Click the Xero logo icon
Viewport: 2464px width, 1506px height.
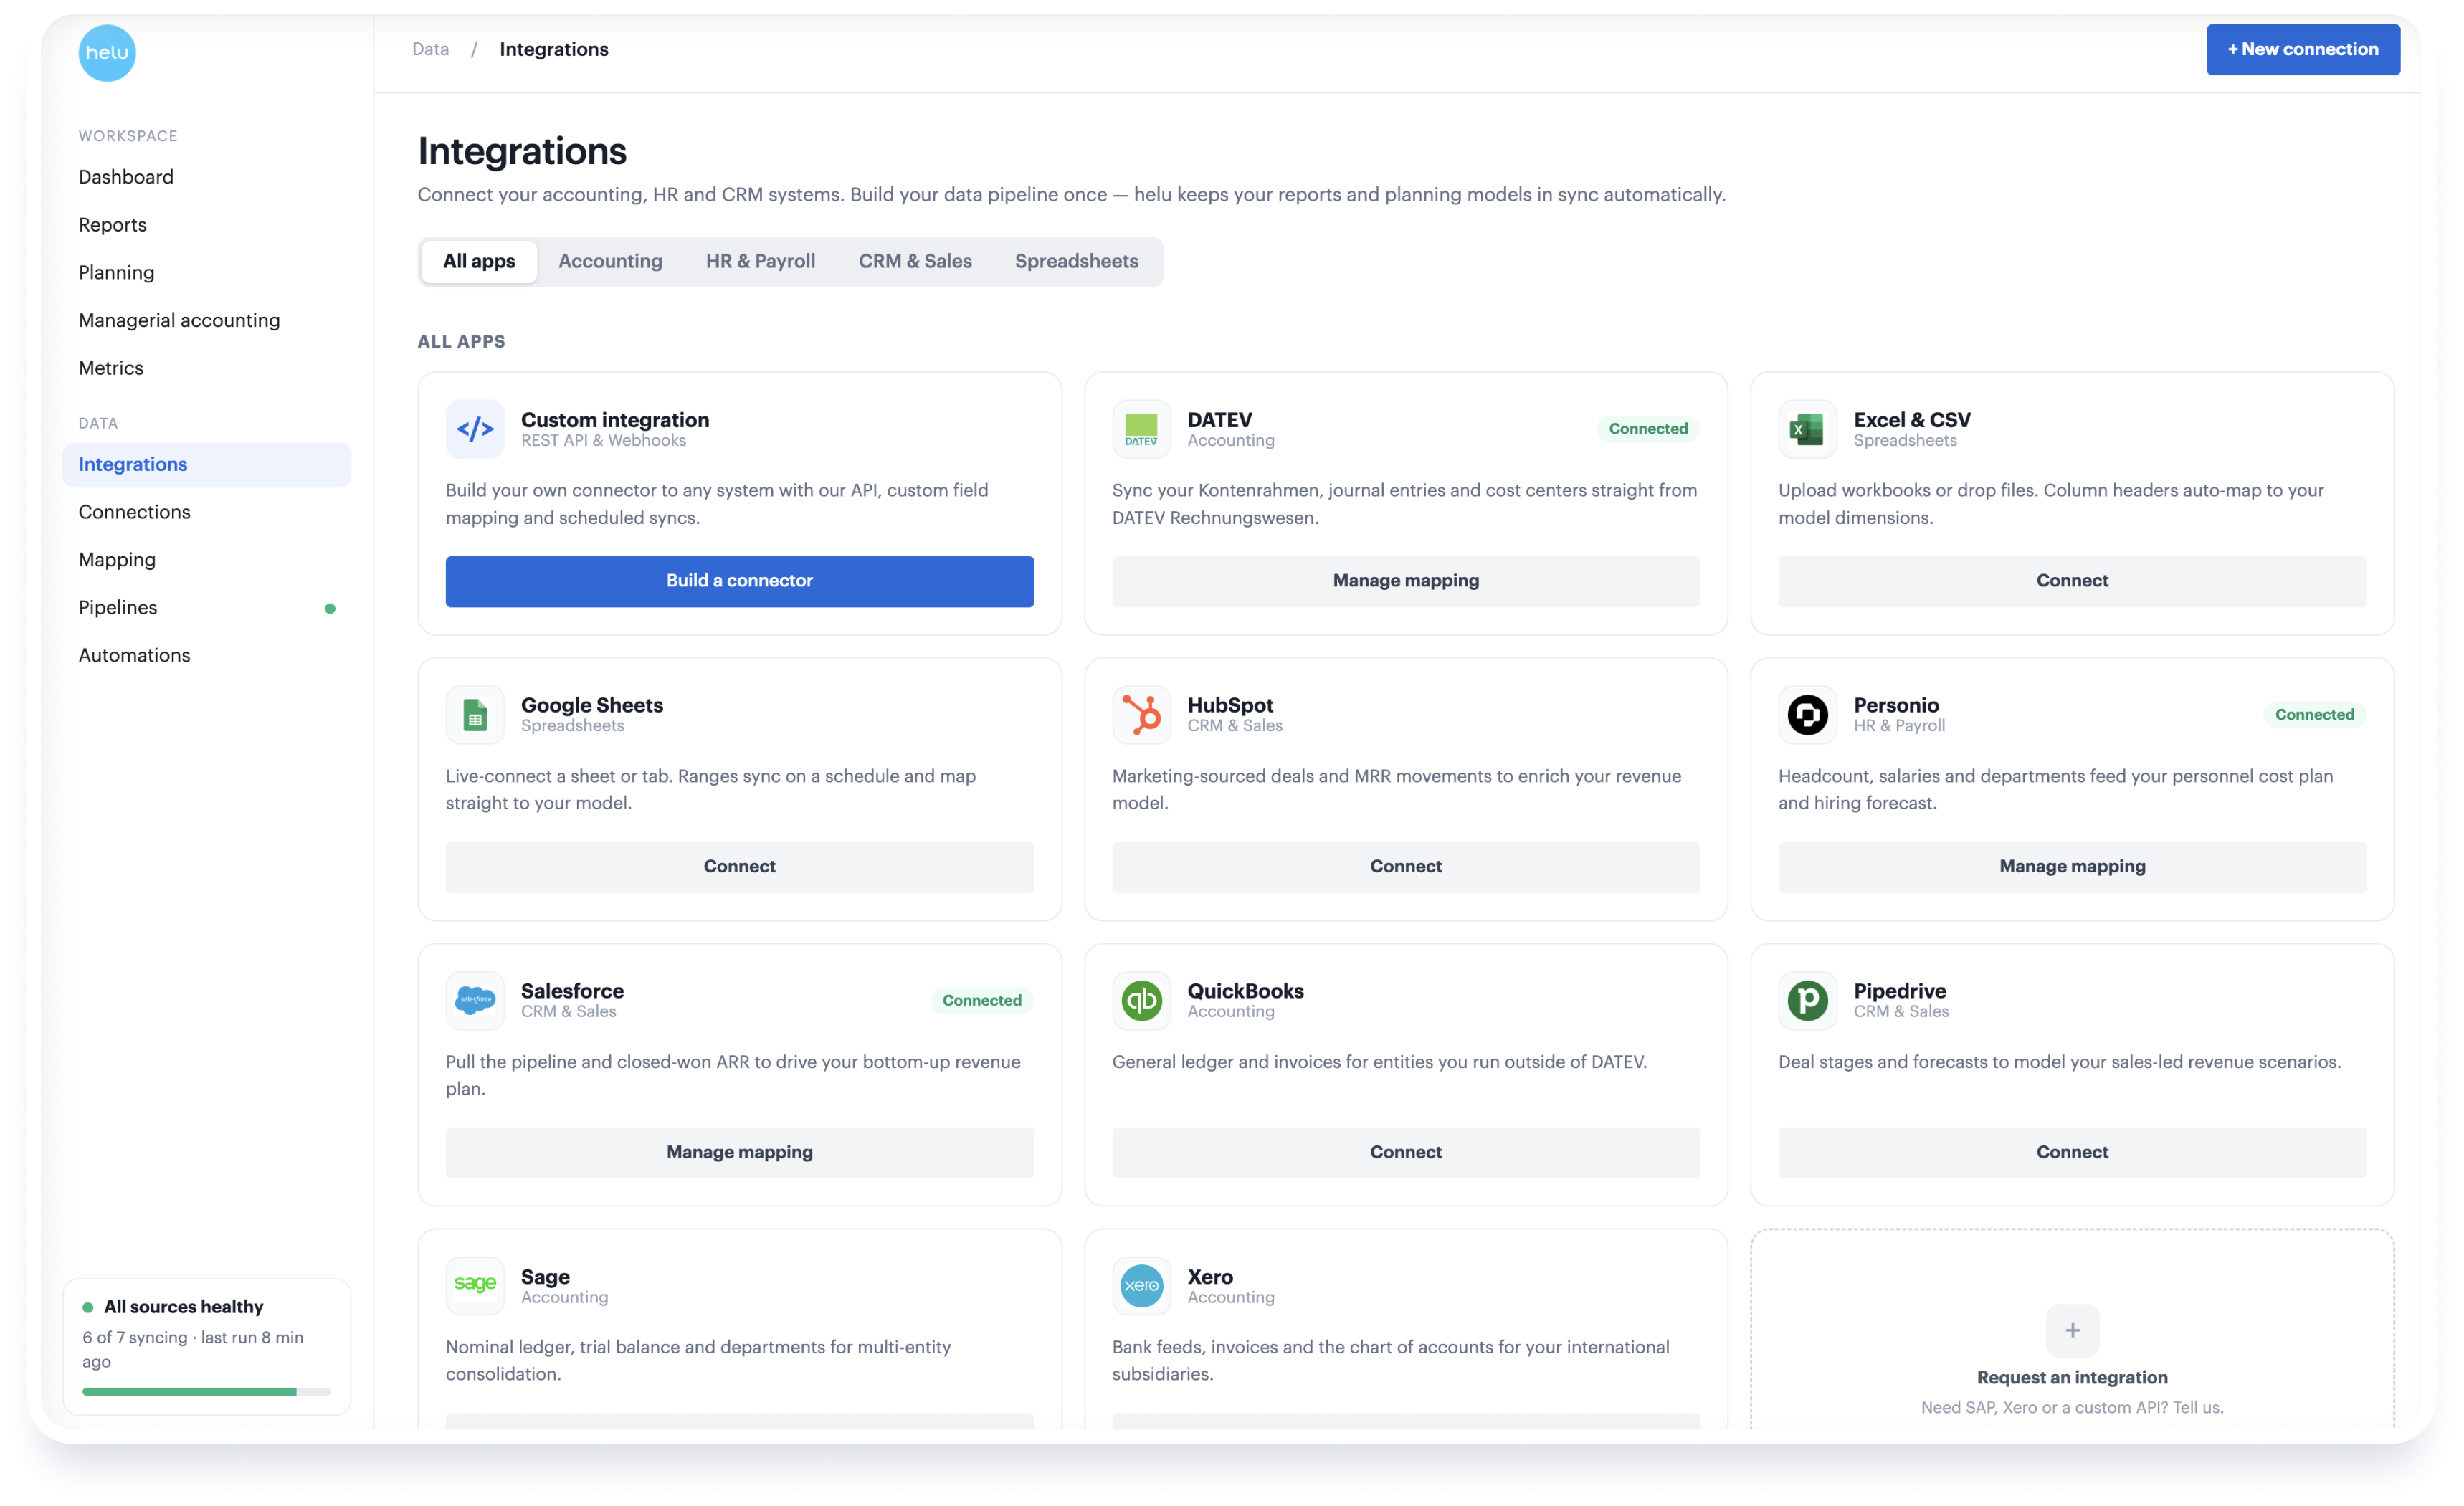click(x=1141, y=1285)
